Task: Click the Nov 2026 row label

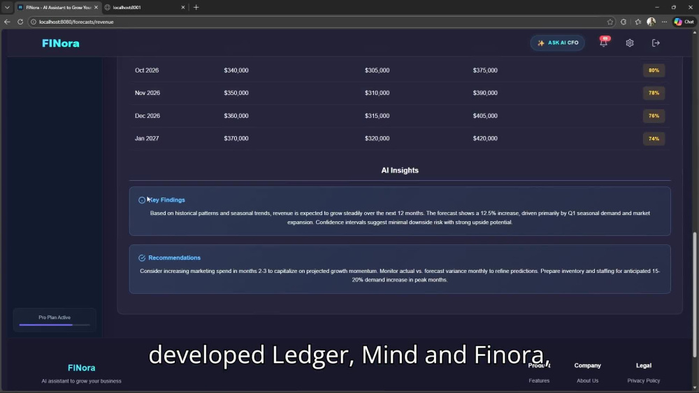Action: (x=147, y=93)
